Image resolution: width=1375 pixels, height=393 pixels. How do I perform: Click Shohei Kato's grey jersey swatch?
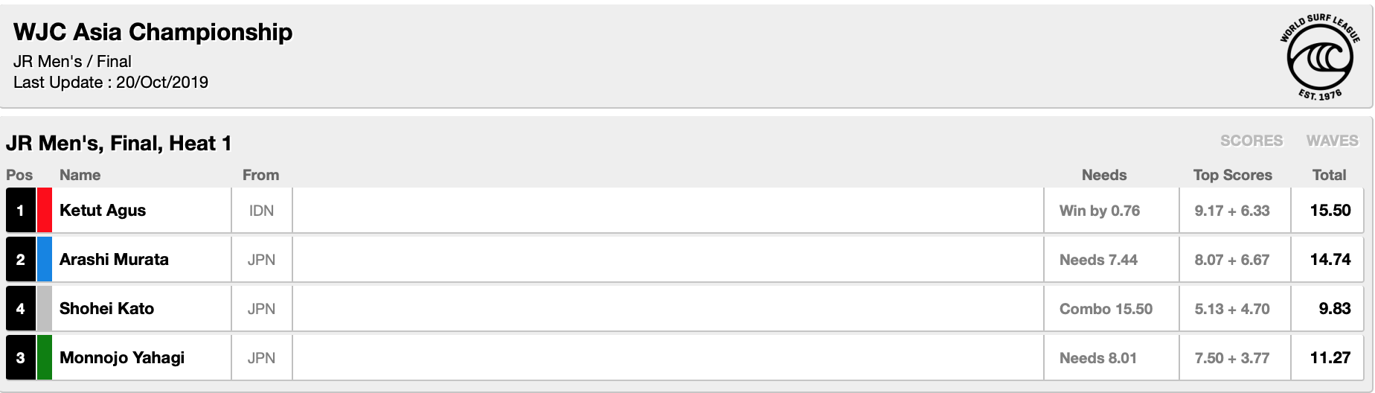pos(44,309)
